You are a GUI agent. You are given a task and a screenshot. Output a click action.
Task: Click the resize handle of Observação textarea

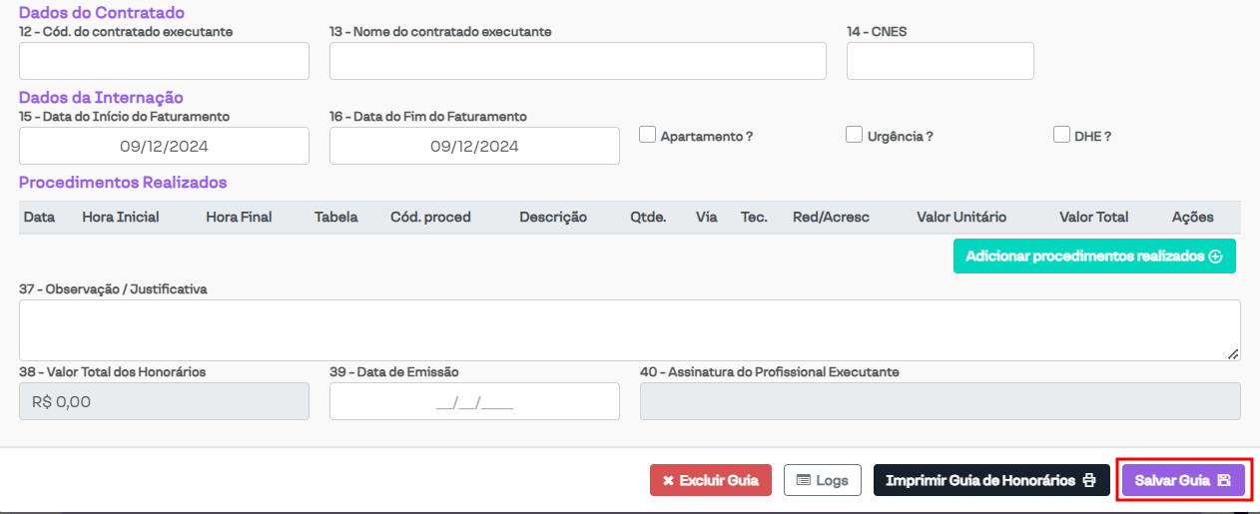click(x=1233, y=353)
